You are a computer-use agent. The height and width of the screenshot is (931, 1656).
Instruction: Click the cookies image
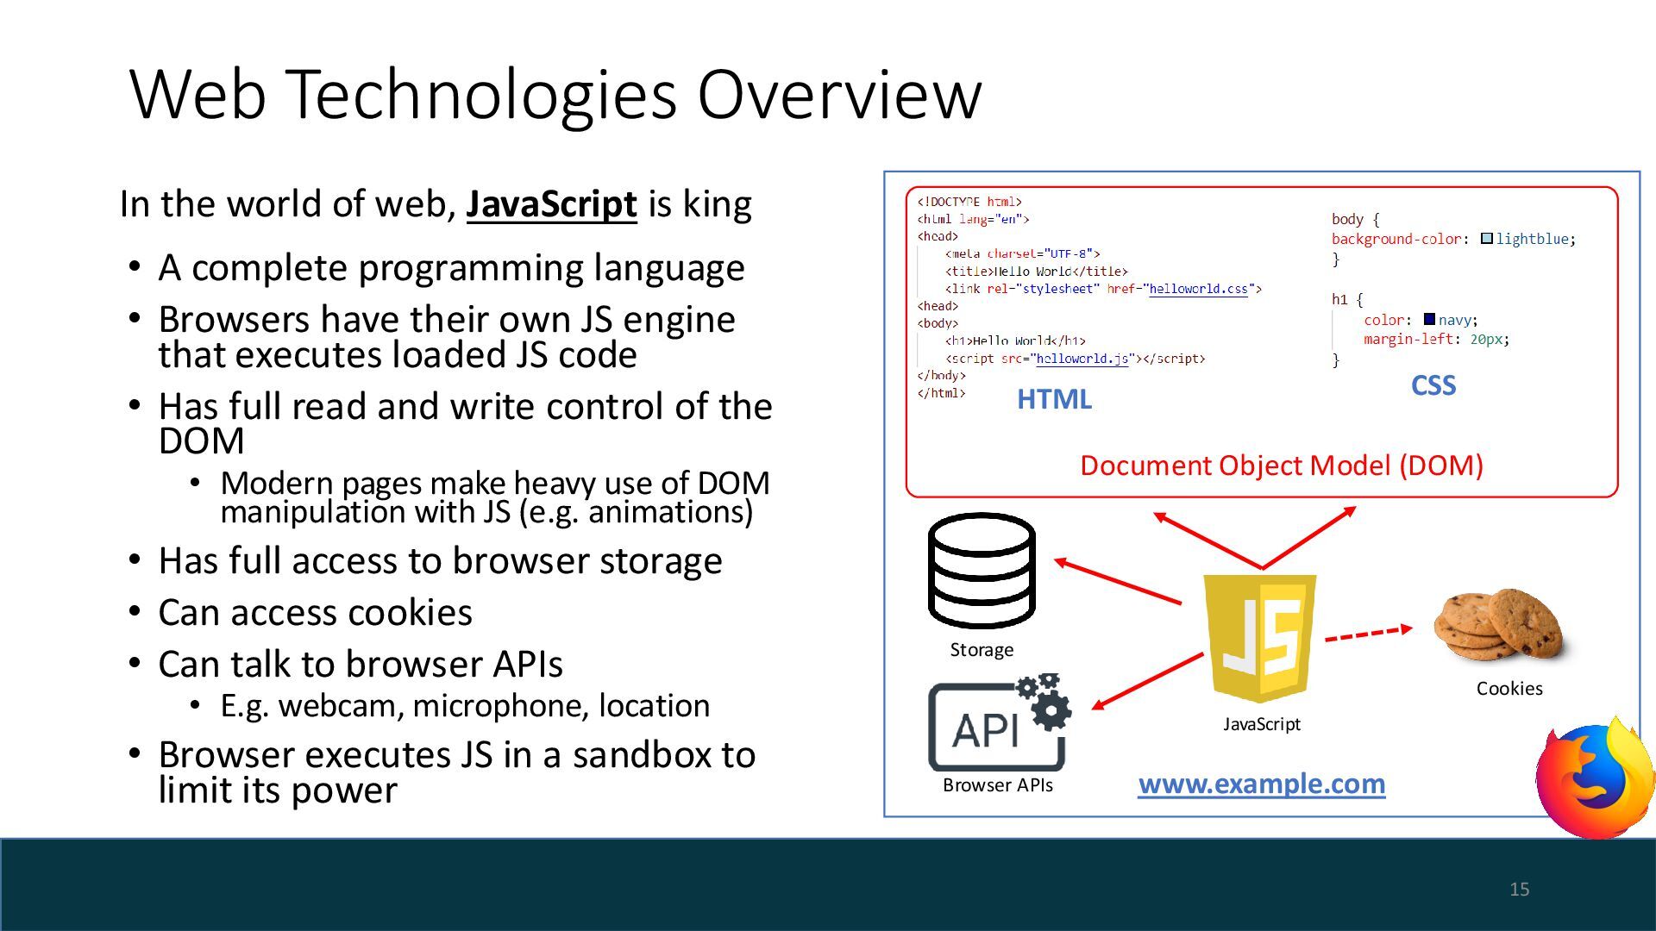click(1499, 625)
